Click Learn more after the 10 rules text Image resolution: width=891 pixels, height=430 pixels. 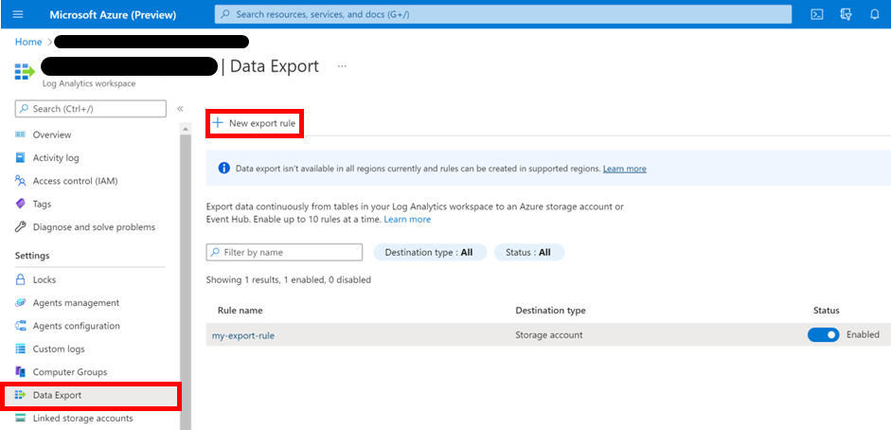[x=407, y=219]
